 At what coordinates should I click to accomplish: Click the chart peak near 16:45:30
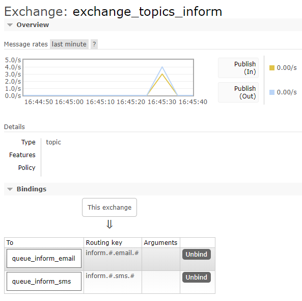point(162,67)
